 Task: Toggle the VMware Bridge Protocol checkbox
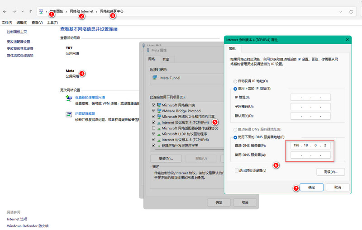pyautogui.click(x=154, y=111)
